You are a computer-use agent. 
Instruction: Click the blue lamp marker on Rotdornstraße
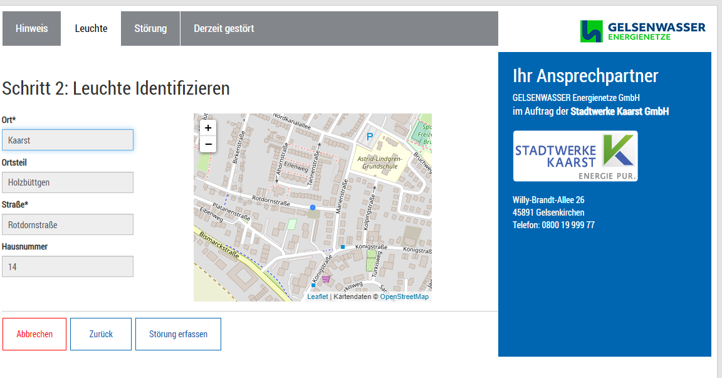pyautogui.click(x=313, y=207)
